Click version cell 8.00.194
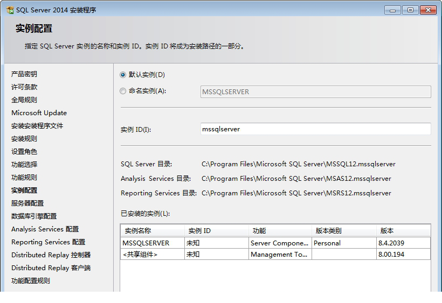 click(403, 255)
